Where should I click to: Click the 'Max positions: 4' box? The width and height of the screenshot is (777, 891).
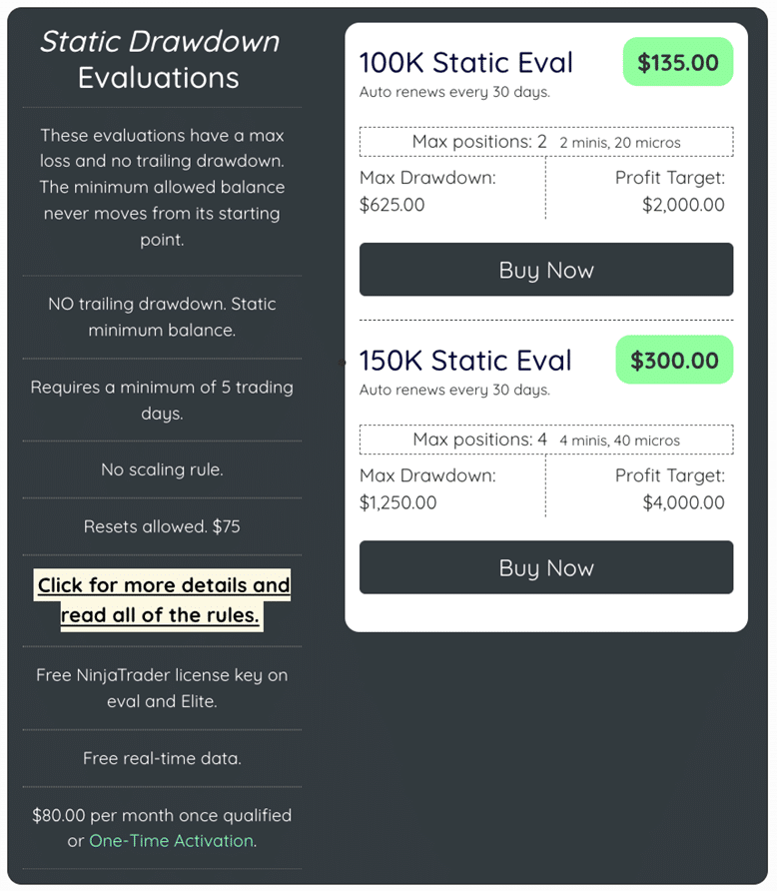(x=545, y=440)
